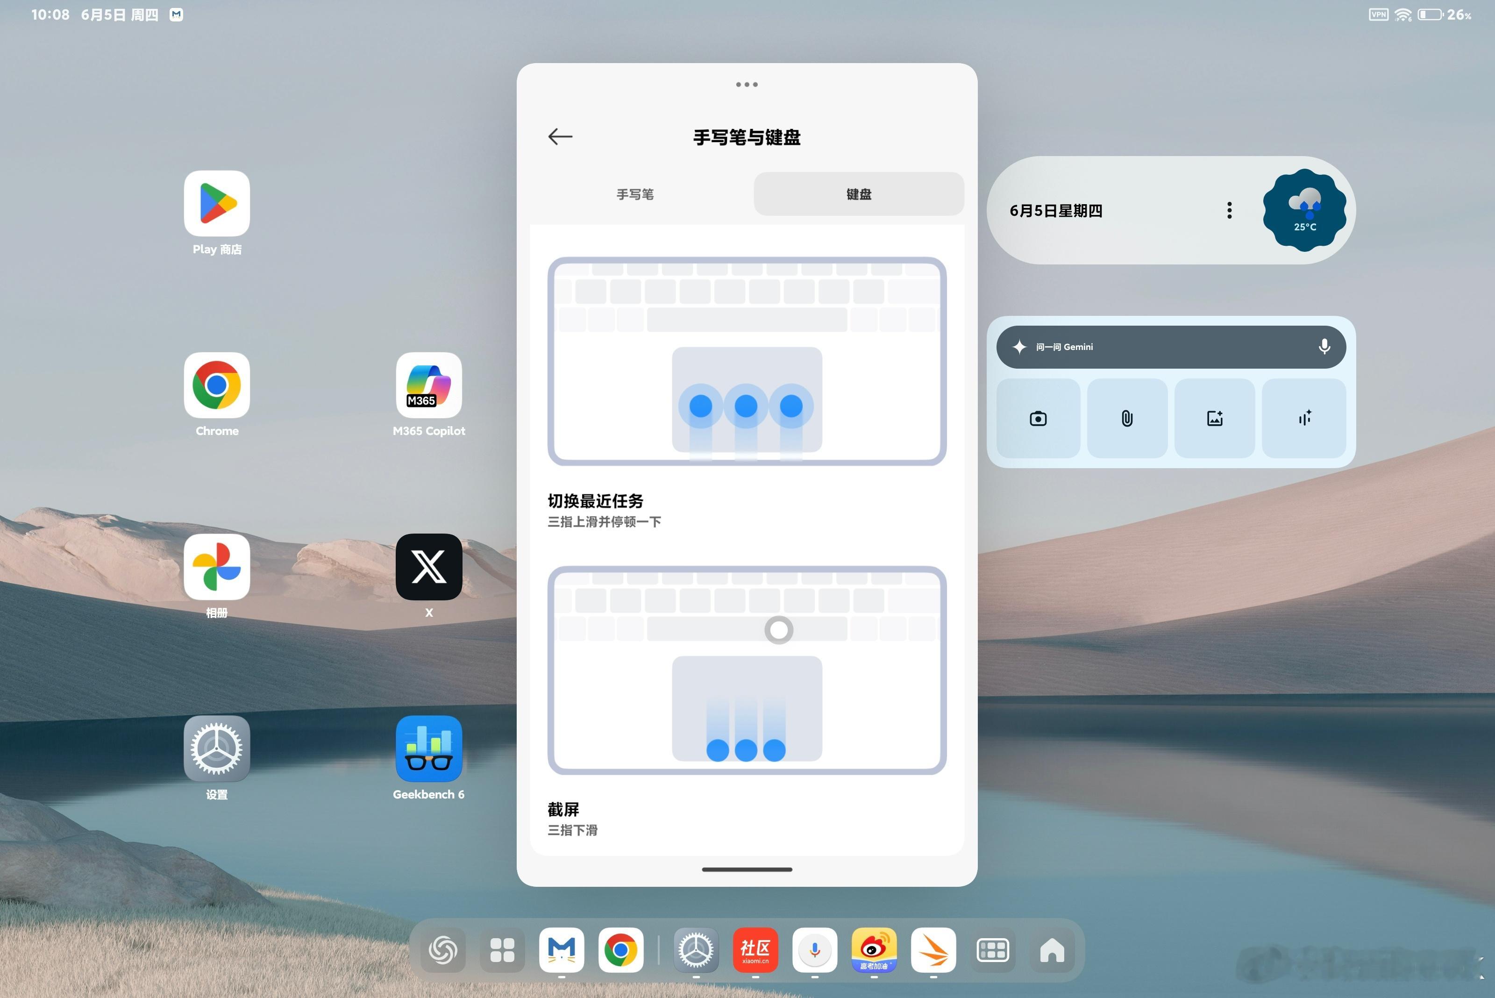Select the 截屏 heading
The height and width of the screenshot is (998, 1495).
(x=563, y=810)
